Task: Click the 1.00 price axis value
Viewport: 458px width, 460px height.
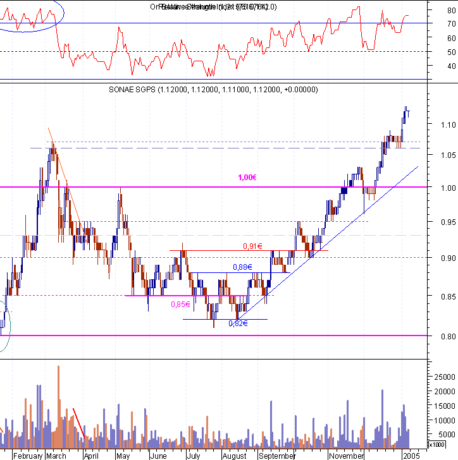Action: point(449,188)
